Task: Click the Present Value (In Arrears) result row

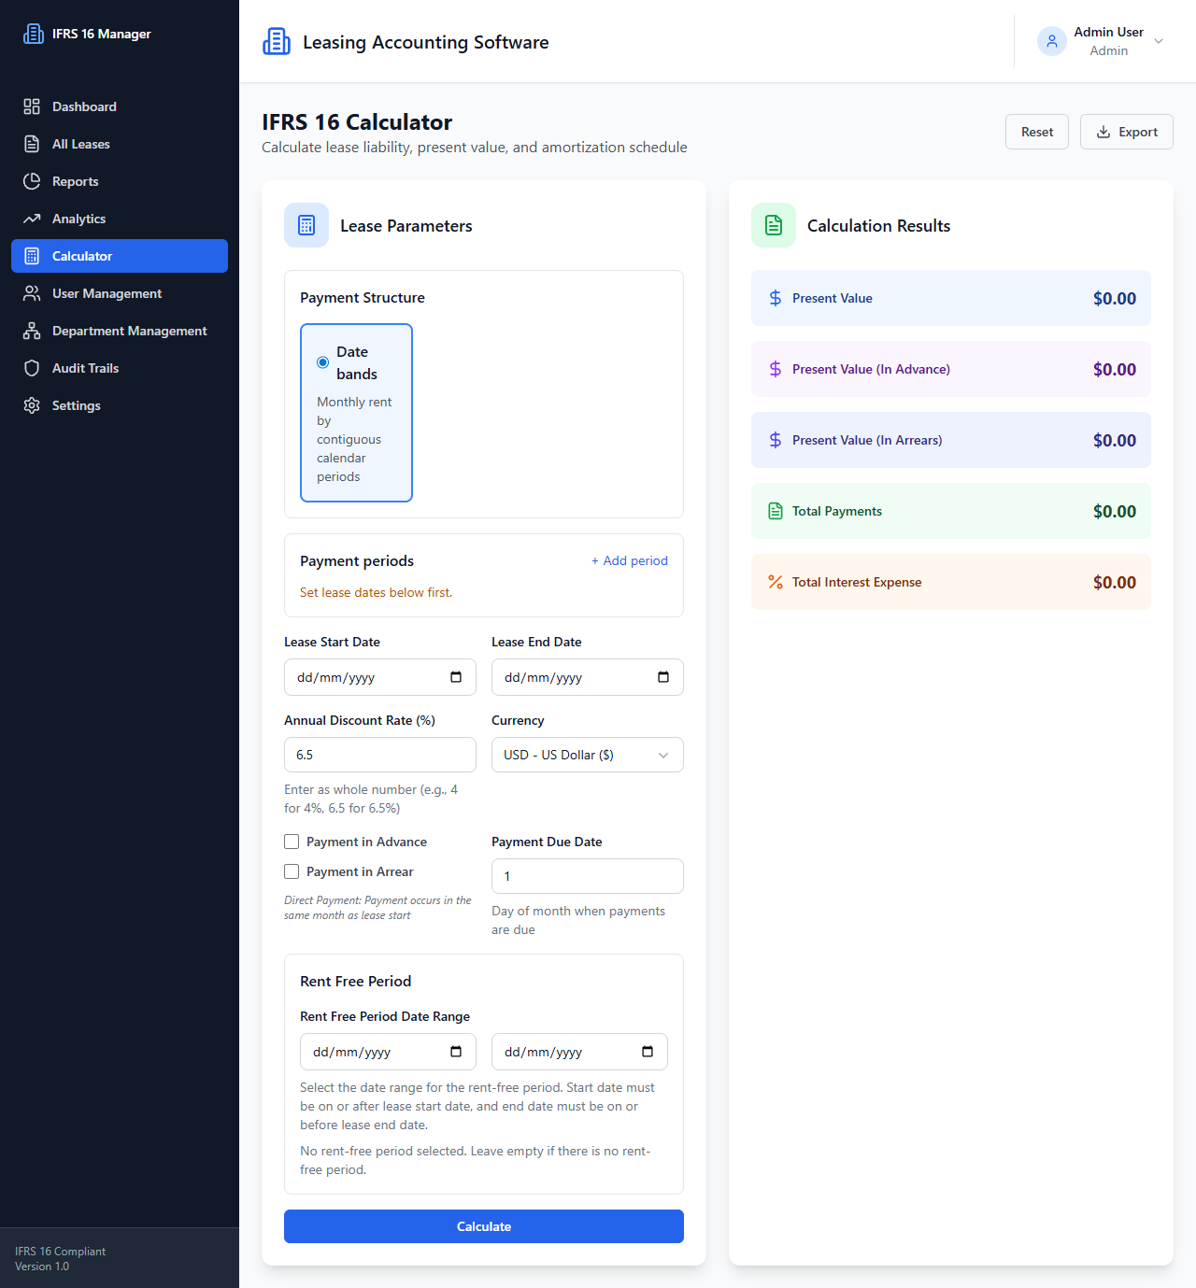Action: tap(951, 440)
